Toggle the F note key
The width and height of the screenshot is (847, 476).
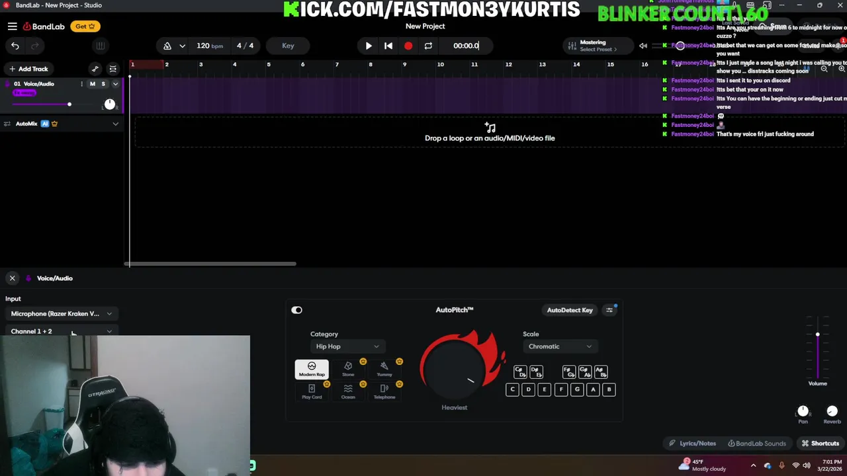pos(561,389)
